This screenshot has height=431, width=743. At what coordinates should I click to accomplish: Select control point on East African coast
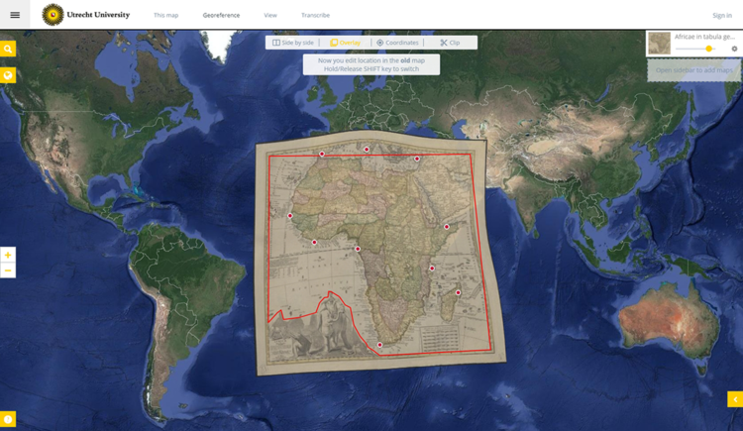point(432,269)
